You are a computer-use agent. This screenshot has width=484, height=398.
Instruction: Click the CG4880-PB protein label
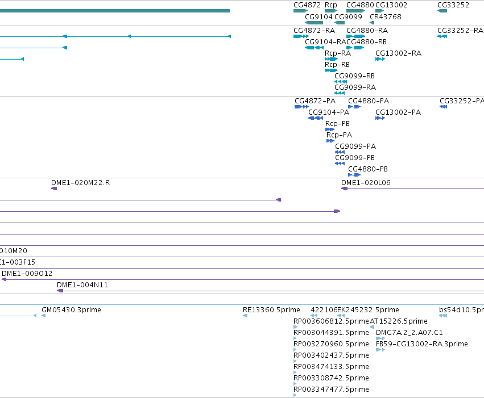368,169
